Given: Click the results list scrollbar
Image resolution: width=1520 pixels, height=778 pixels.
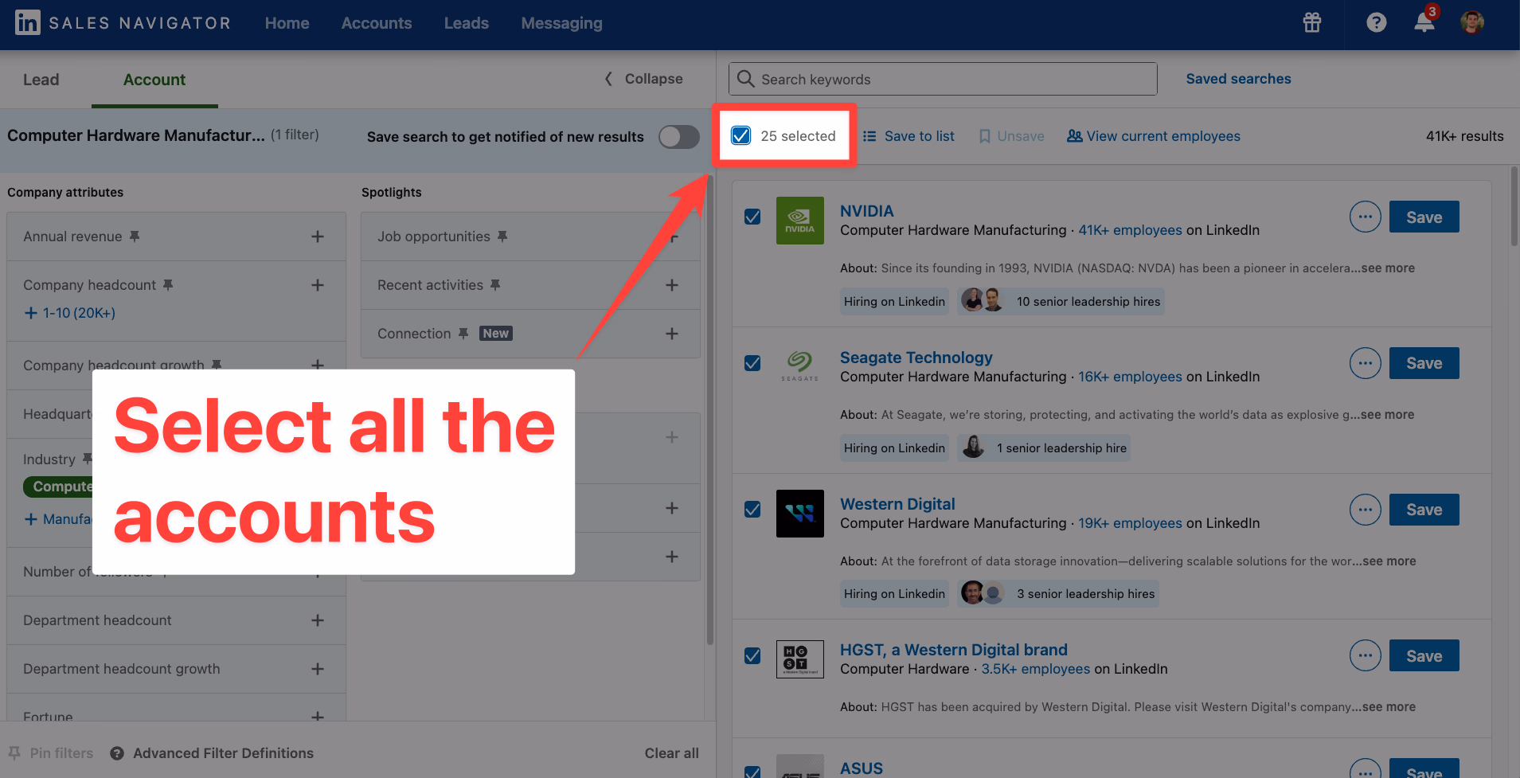Looking at the screenshot, I should point(1514,206).
